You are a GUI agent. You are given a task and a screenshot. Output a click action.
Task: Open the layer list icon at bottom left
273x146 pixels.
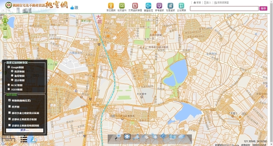pos(24,139)
